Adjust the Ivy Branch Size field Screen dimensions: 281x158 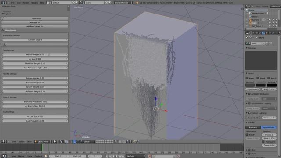pos(35,106)
